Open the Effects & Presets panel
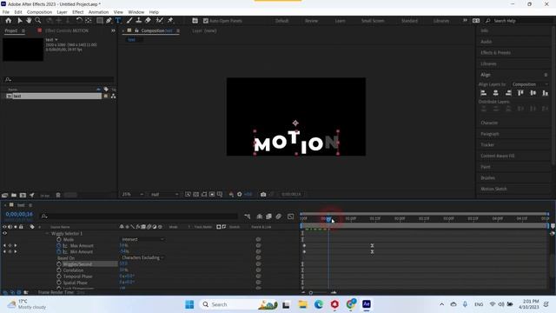 (496, 52)
